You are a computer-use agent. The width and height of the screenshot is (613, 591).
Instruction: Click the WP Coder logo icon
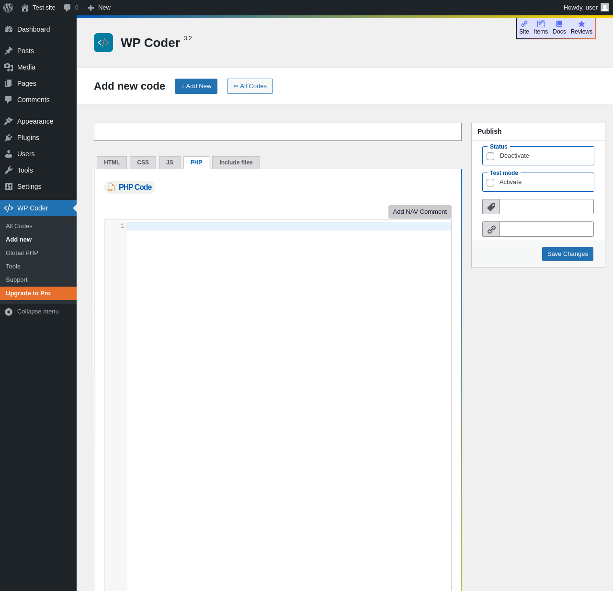coord(103,43)
